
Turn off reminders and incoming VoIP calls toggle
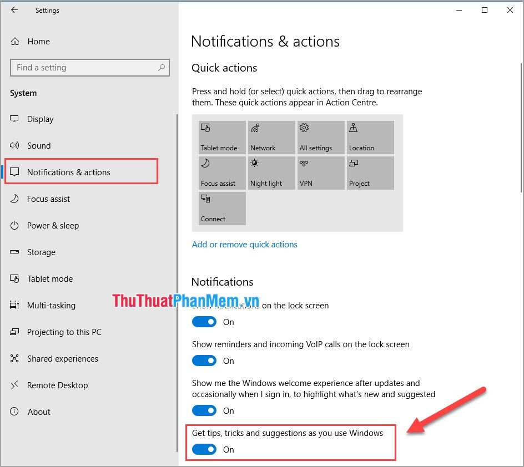pos(204,361)
